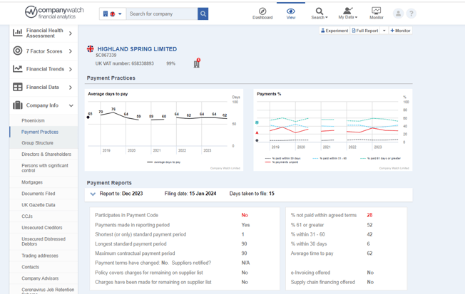The width and height of the screenshot is (465, 294).
Task: Click the UK flag beside company name
Action: click(x=90, y=49)
